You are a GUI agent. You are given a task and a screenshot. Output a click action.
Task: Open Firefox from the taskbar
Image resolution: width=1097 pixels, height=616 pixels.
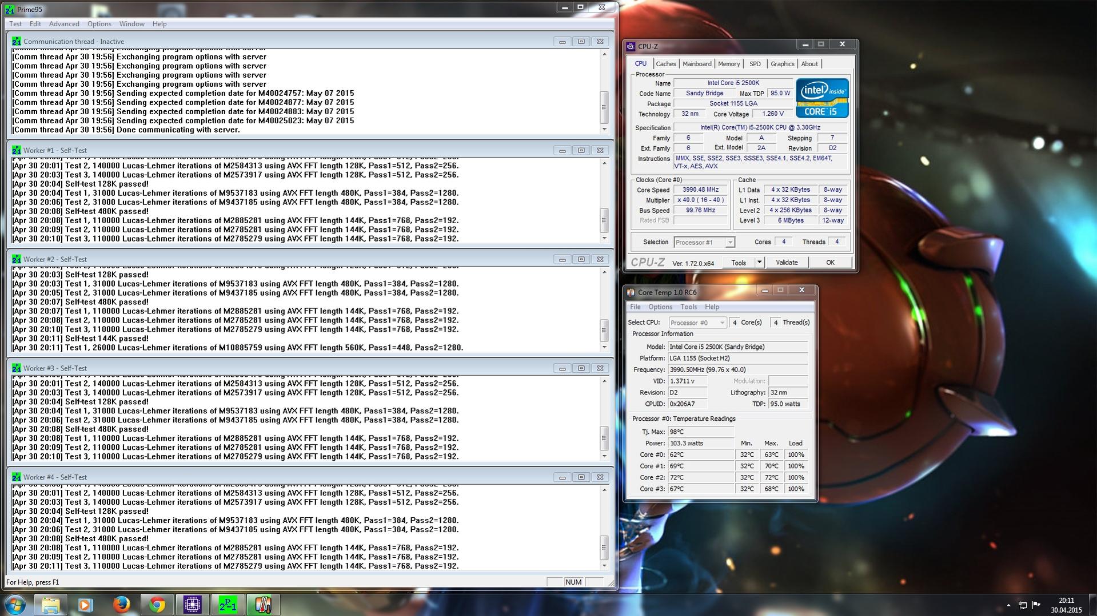click(x=121, y=605)
